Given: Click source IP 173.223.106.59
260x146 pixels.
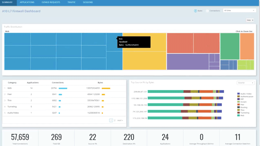Looking at the screenshot, I should 140,118.
